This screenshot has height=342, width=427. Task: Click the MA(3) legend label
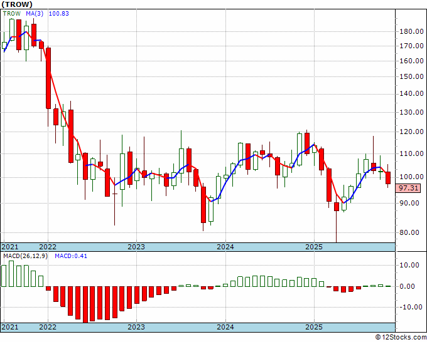click(x=35, y=14)
